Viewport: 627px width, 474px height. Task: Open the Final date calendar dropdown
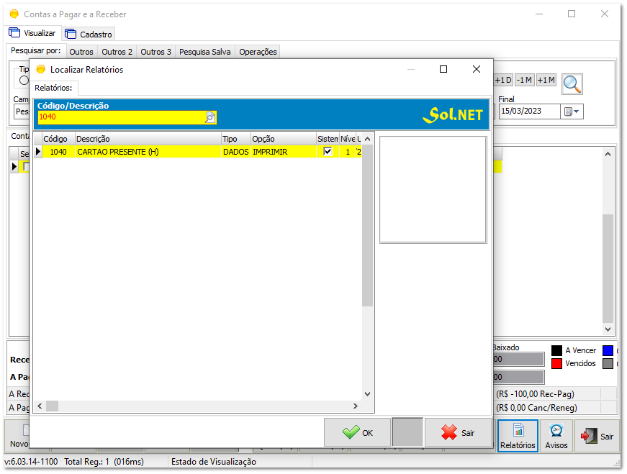tap(572, 111)
